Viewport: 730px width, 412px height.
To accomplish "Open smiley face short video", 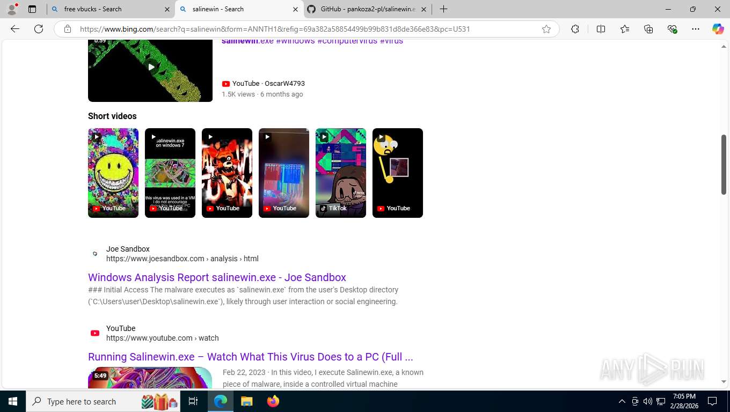I will coord(113,173).
